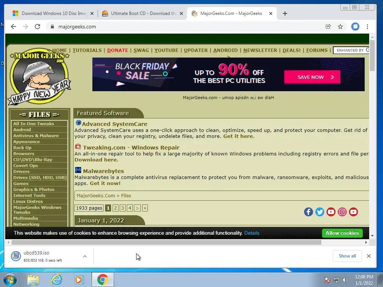Open the Chrome profile avatar menu
The image size is (383, 287).
click(355, 27)
